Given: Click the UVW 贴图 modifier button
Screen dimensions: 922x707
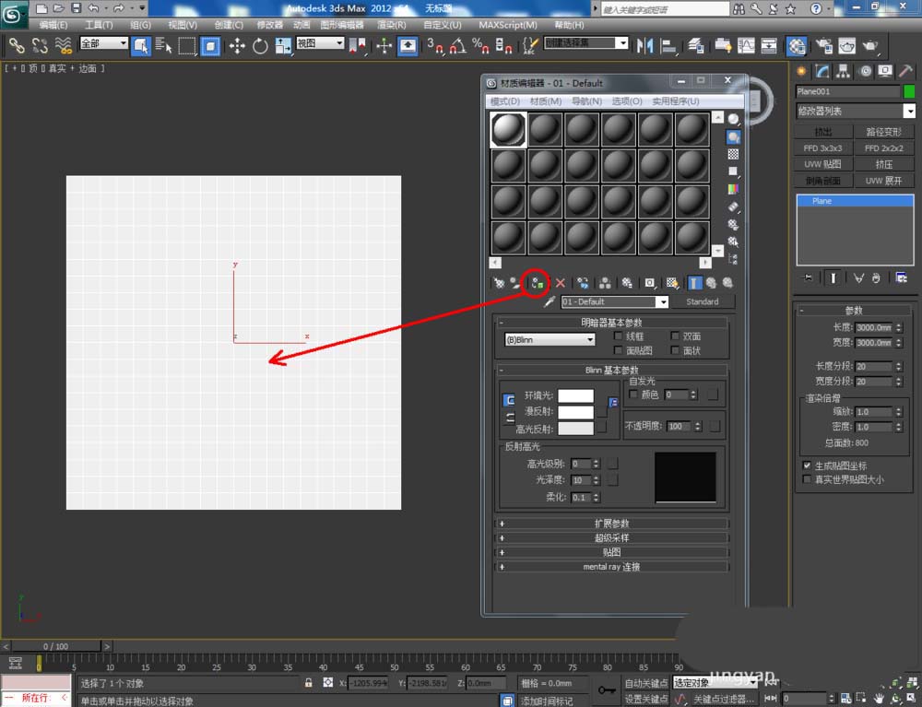Looking at the screenshot, I should point(823,164).
